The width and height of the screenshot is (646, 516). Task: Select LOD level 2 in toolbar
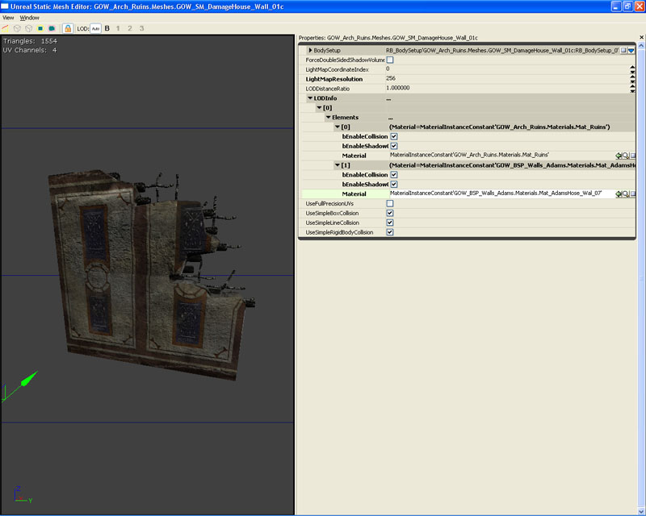click(x=130, y=28)
